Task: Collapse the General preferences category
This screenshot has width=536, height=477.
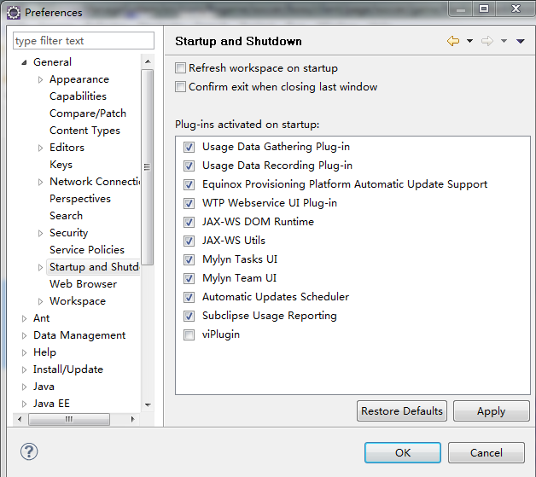Action: (25, 62)
